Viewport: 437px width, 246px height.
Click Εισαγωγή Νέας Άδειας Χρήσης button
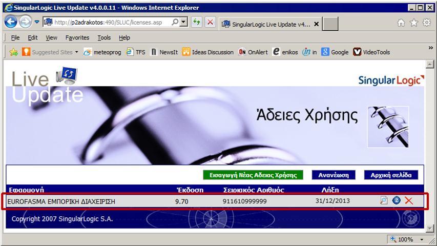(x=253, y=175)
